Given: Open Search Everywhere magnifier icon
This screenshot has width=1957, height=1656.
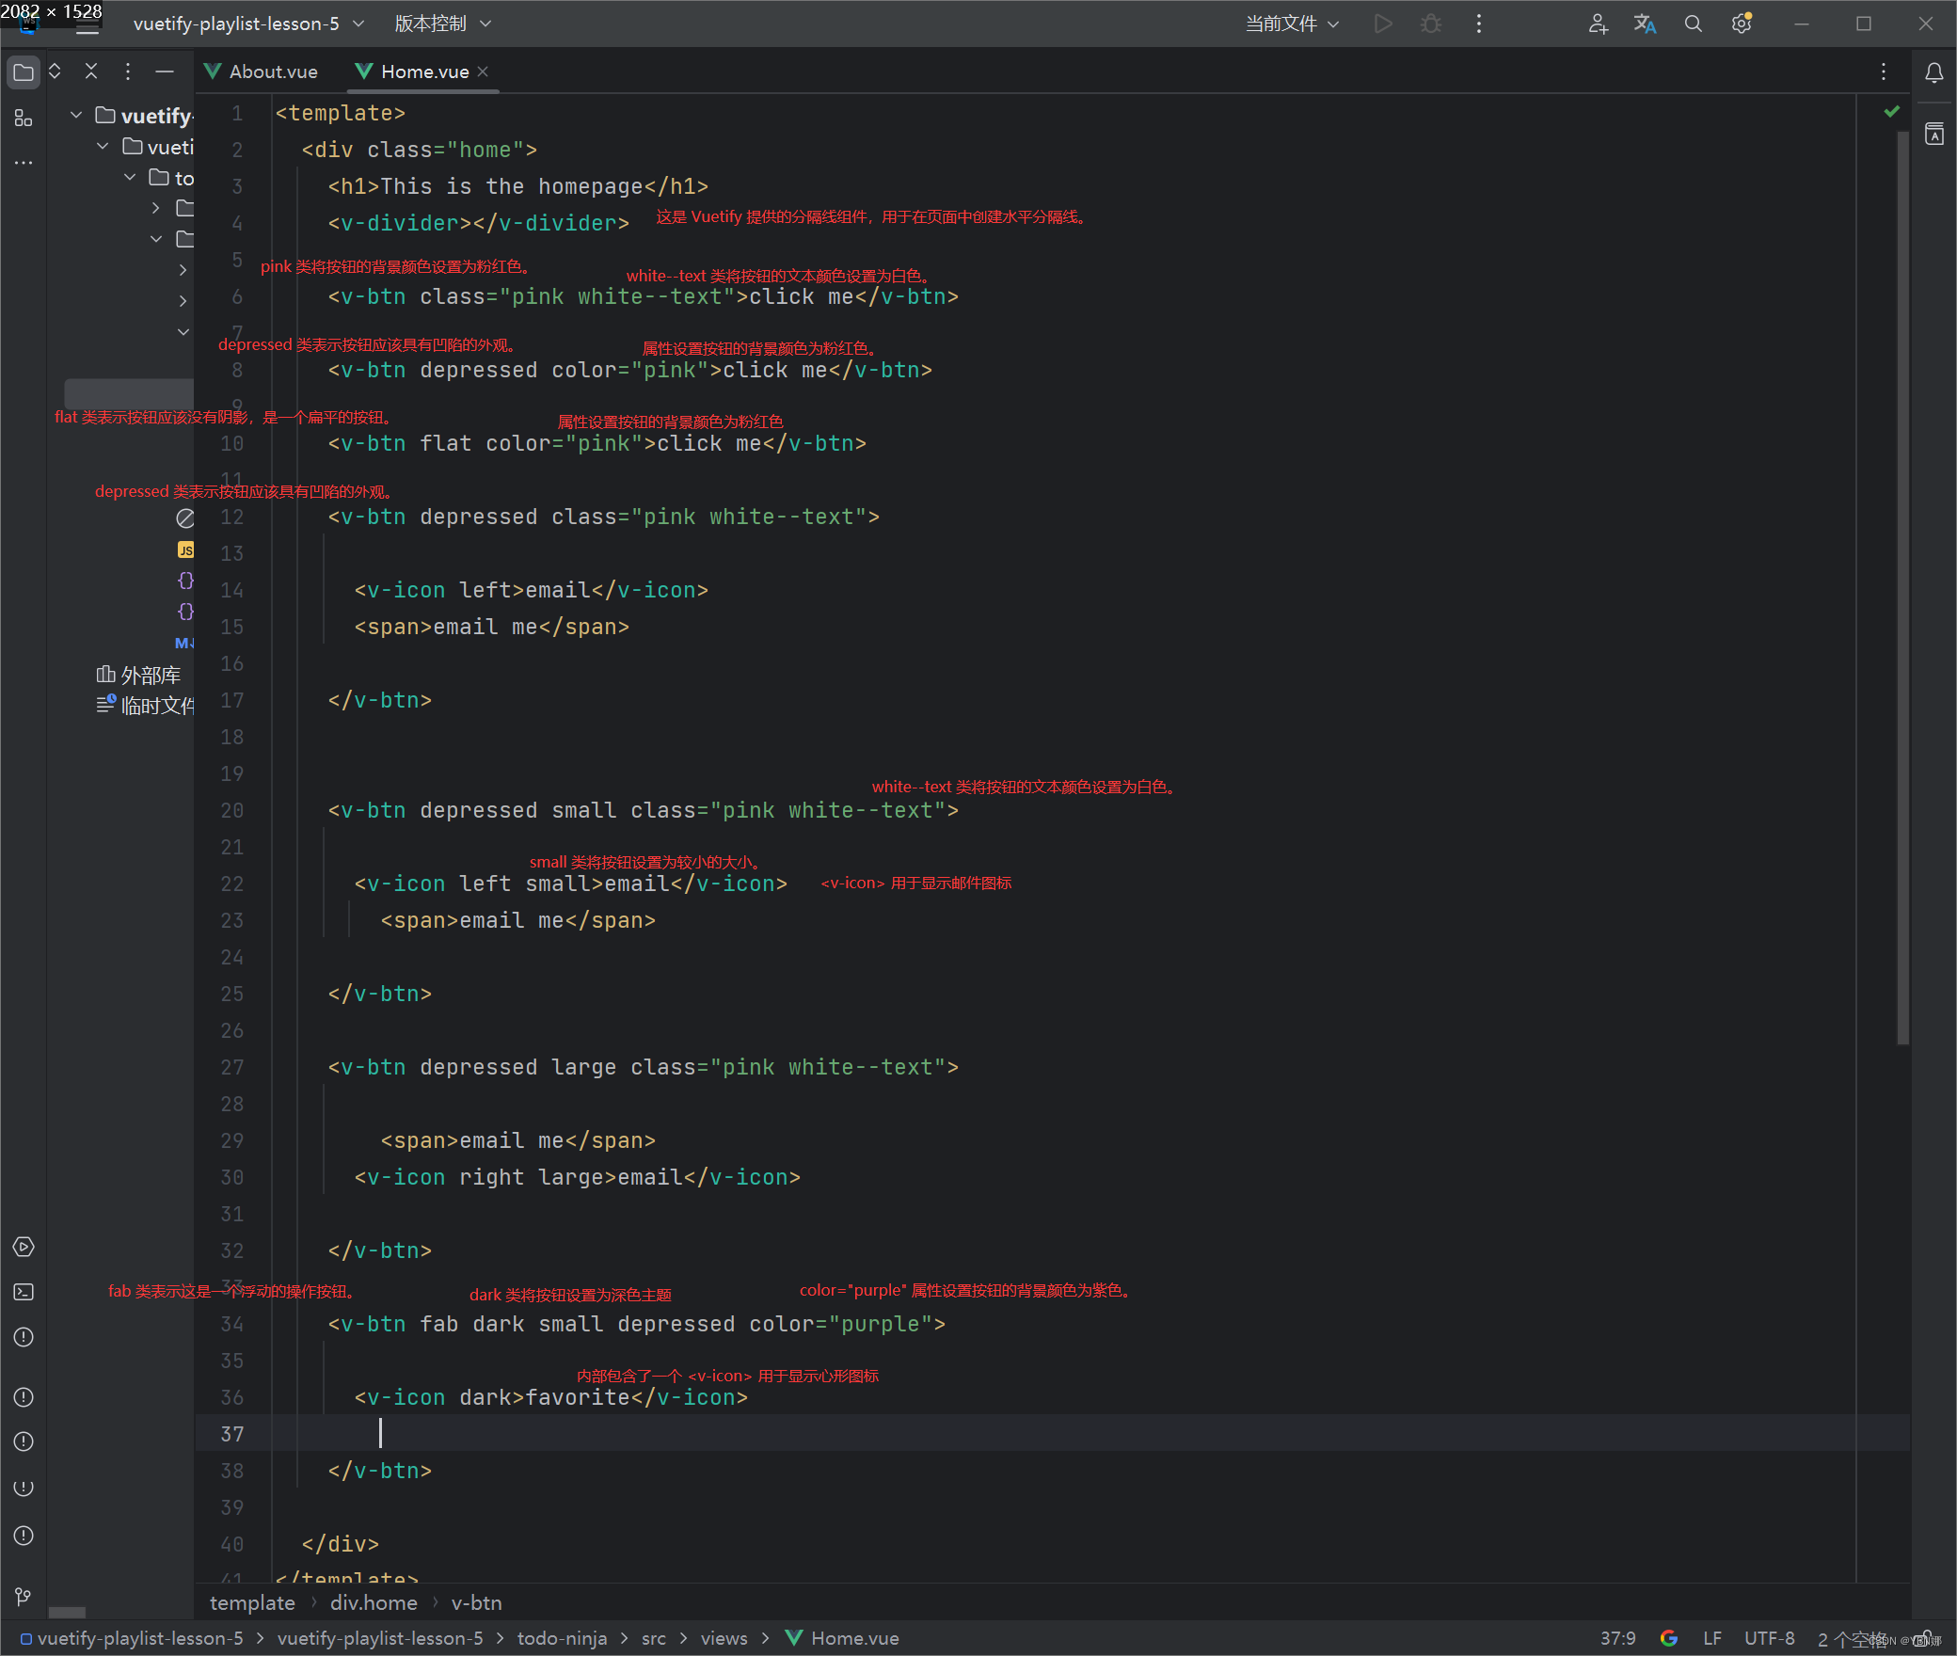Looking at the screenshot, I should (x=1693, y=24).
